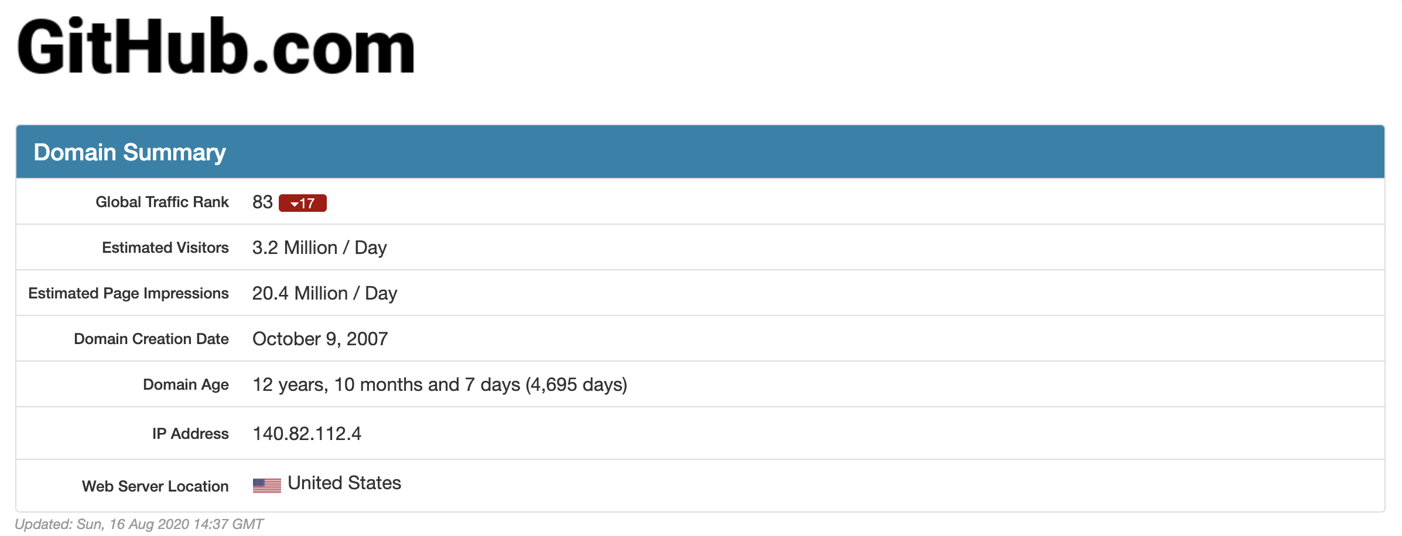Click the GitHub.com page heading
This screenshot has width=1402, height=536.
(216, 47)
